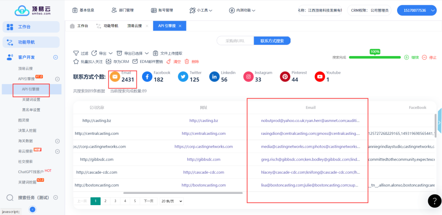442x215 pixels.
Task: Open the 20条/页 page size dropdown
Action: (x=171, y=201)
